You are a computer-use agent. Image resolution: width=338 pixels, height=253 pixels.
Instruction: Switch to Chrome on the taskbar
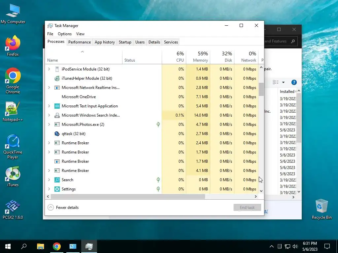coord(57,246)
